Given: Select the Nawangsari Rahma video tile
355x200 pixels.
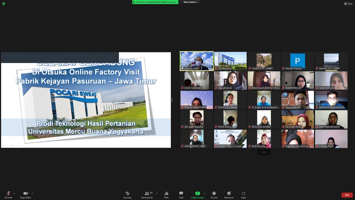Looking at the screenshot, I should (x=264, y=81).
